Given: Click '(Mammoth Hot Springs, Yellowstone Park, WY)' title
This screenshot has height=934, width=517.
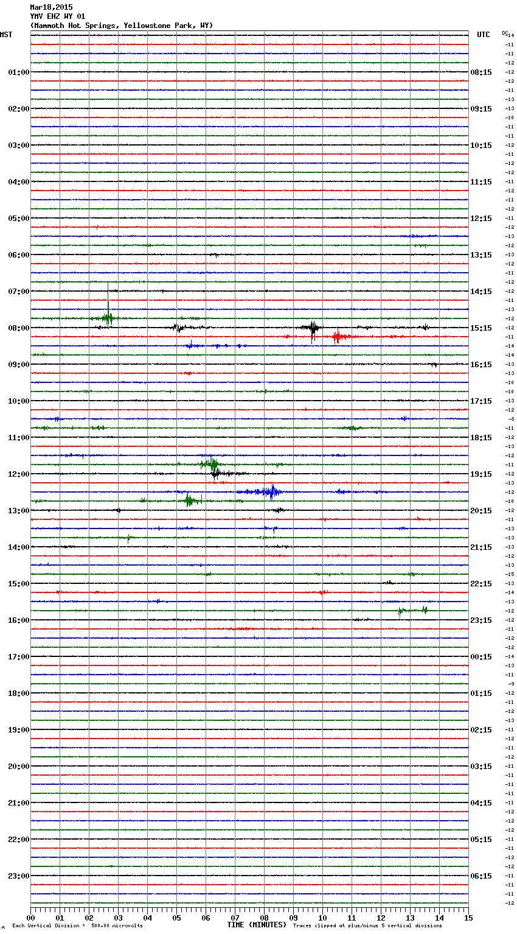Looking at the screenshot, I should click(122, 26).
